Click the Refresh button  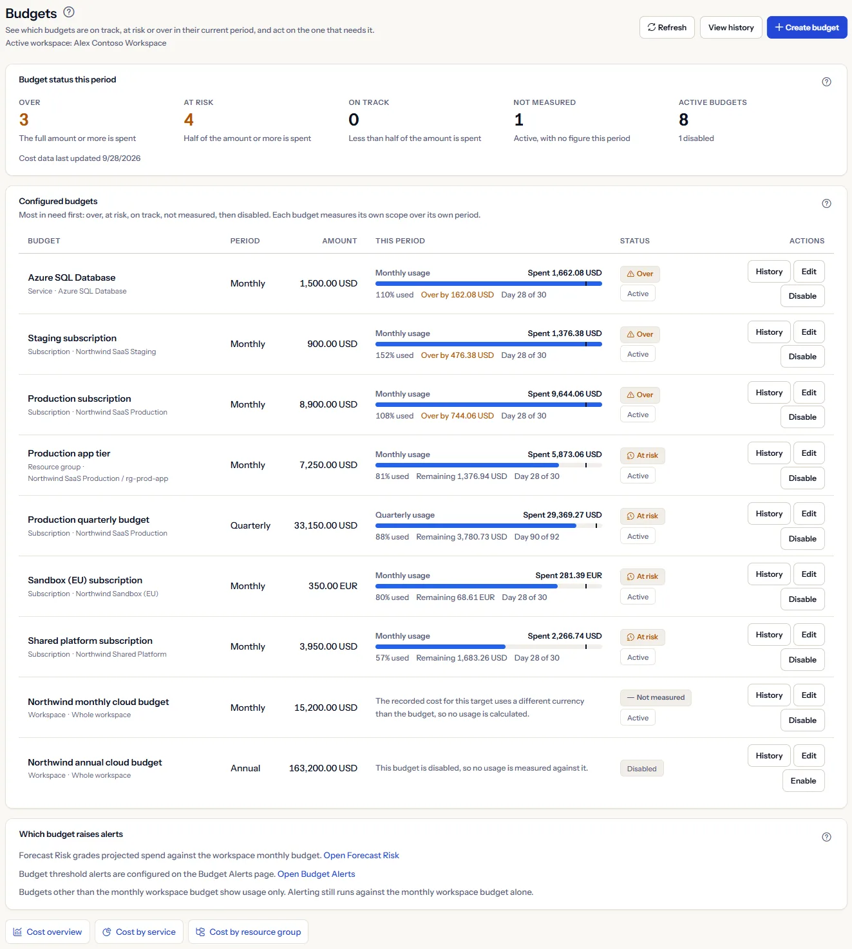click(667, 28)
